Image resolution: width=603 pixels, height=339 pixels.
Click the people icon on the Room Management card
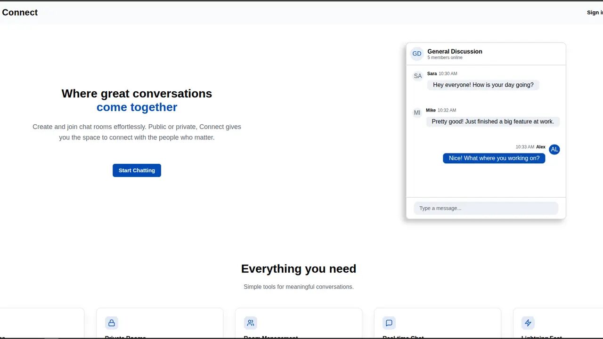[251, 323]
